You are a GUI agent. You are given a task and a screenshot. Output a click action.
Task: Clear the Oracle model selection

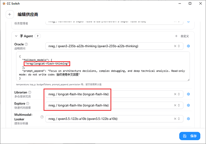[x=175, y=46]
